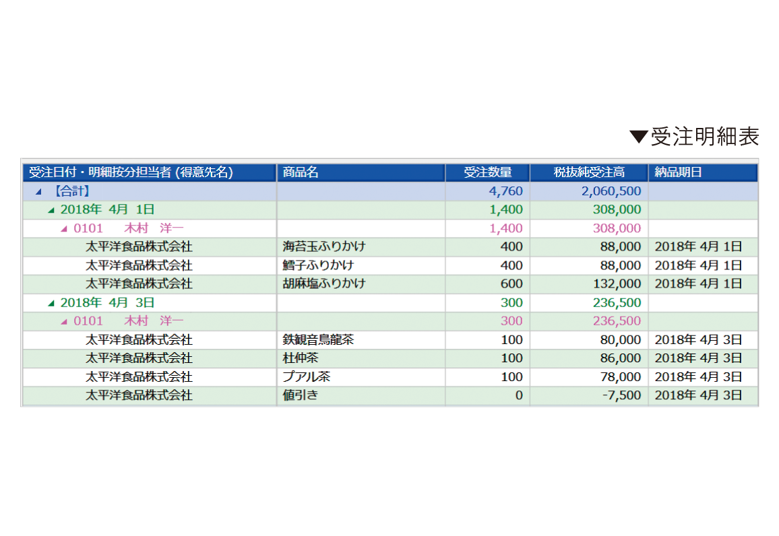Click quantity 600 in 胡麻塩ふりかけ row
The width and height of the screenshot is (779, 536).
511,284
